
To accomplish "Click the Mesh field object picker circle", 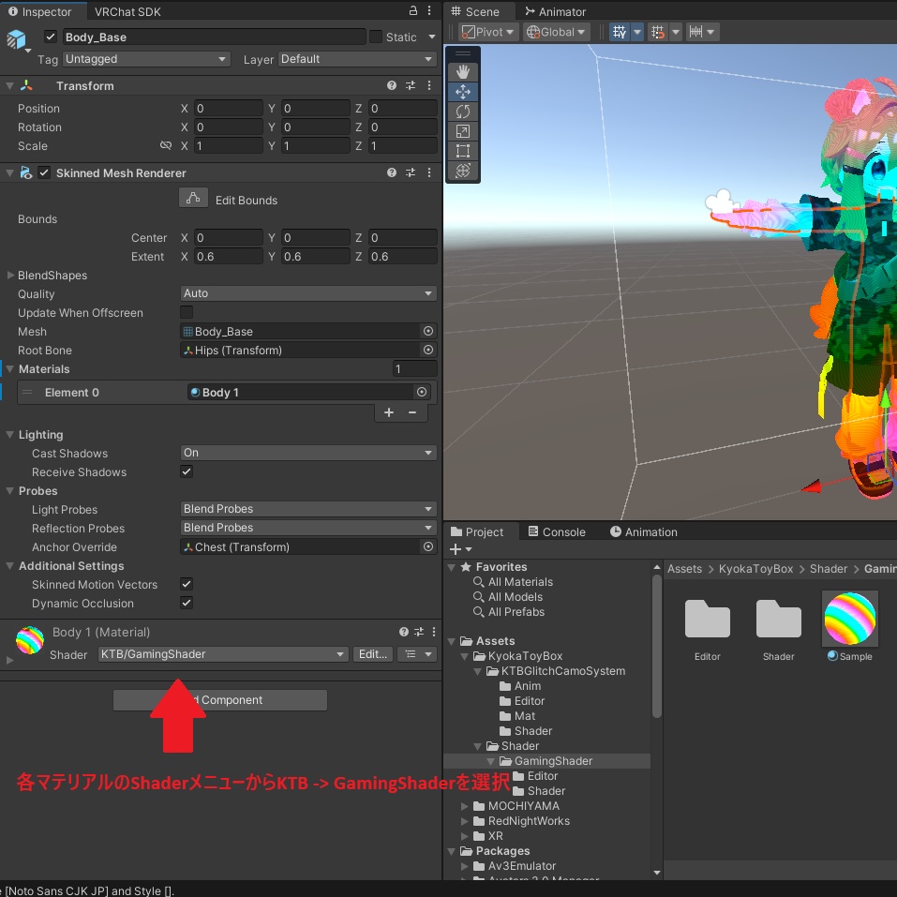I will (427, 331).
